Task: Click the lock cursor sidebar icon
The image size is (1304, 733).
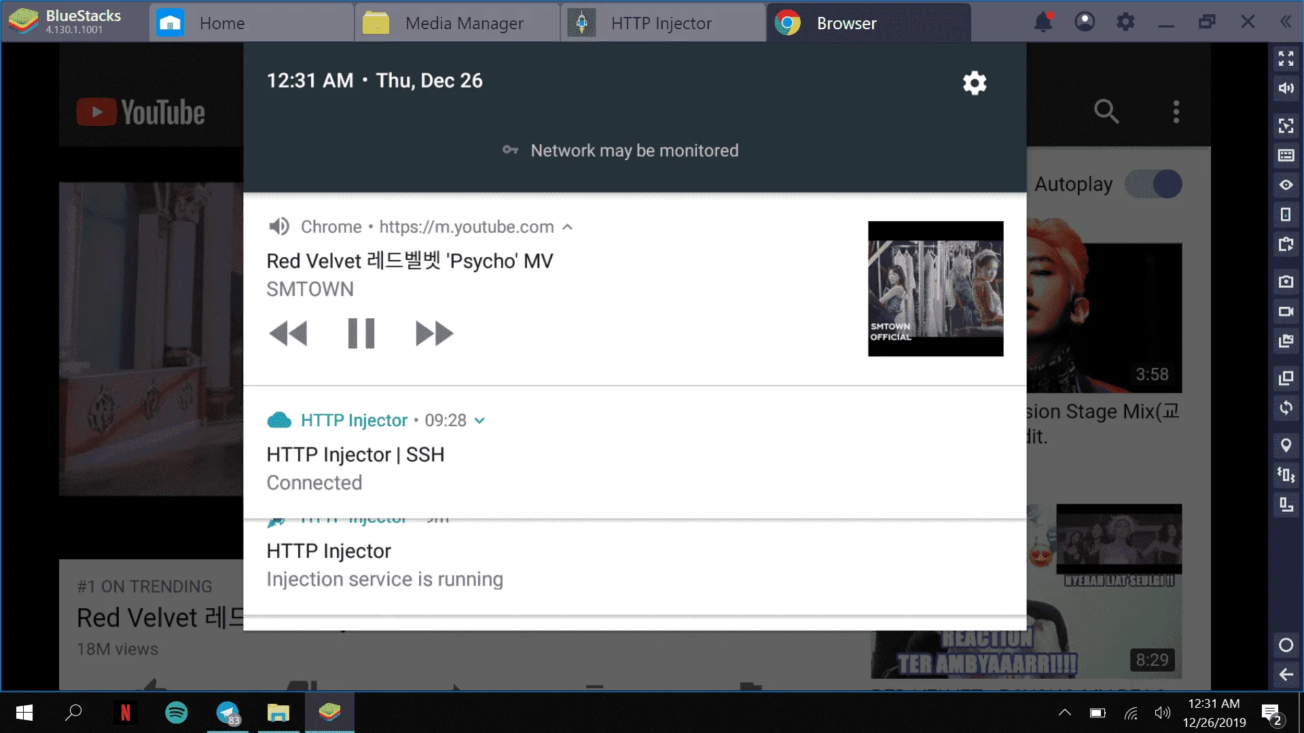Action: pos(1286,126)
